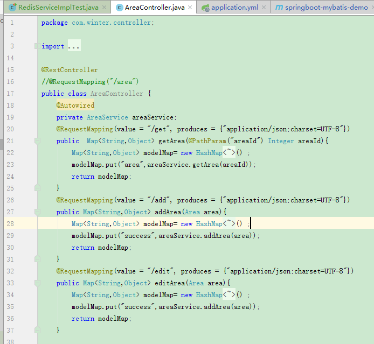Close the RedisServiceImplTest.java tab

click(x=104, y=8)
